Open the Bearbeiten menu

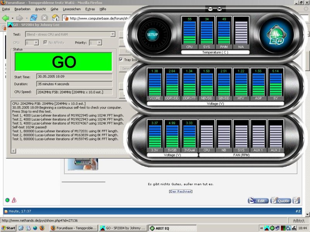pos(22,9)
